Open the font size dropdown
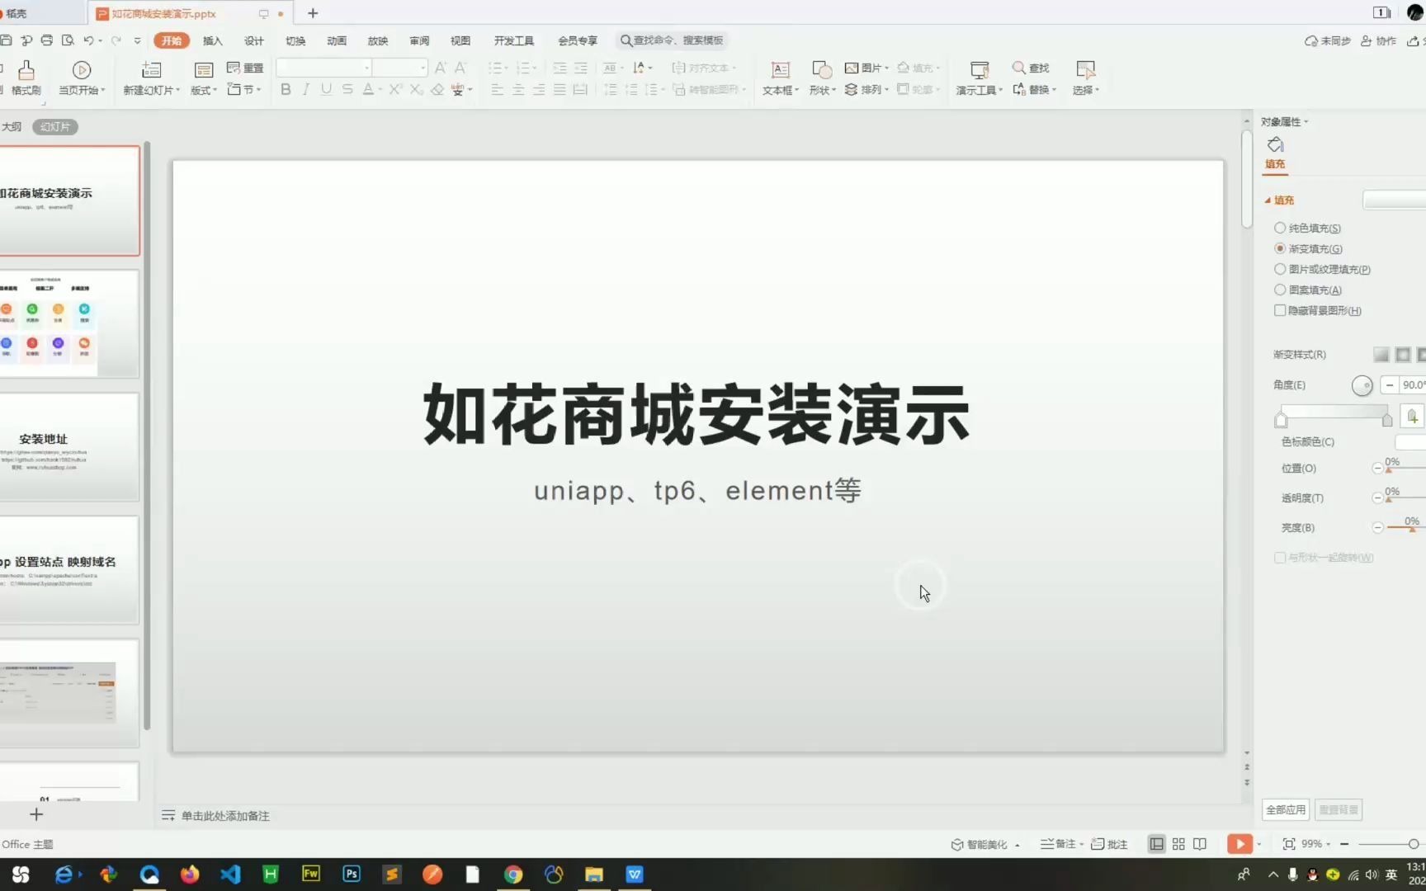Screen dimensions: 1426x891 click(423, 68)
